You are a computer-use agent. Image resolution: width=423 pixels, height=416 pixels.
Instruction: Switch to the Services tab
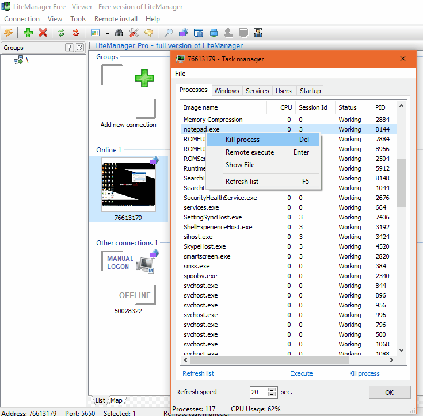(x=257, y=91)
